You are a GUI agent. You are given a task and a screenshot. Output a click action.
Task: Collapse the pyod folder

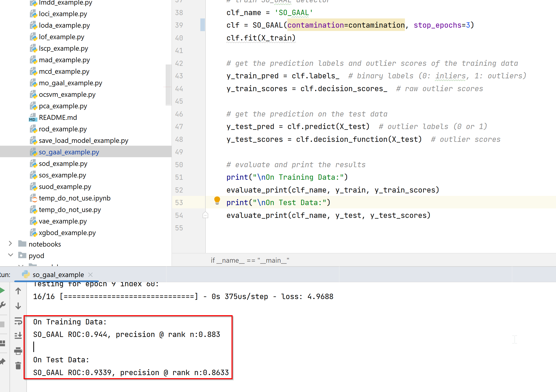10,255
